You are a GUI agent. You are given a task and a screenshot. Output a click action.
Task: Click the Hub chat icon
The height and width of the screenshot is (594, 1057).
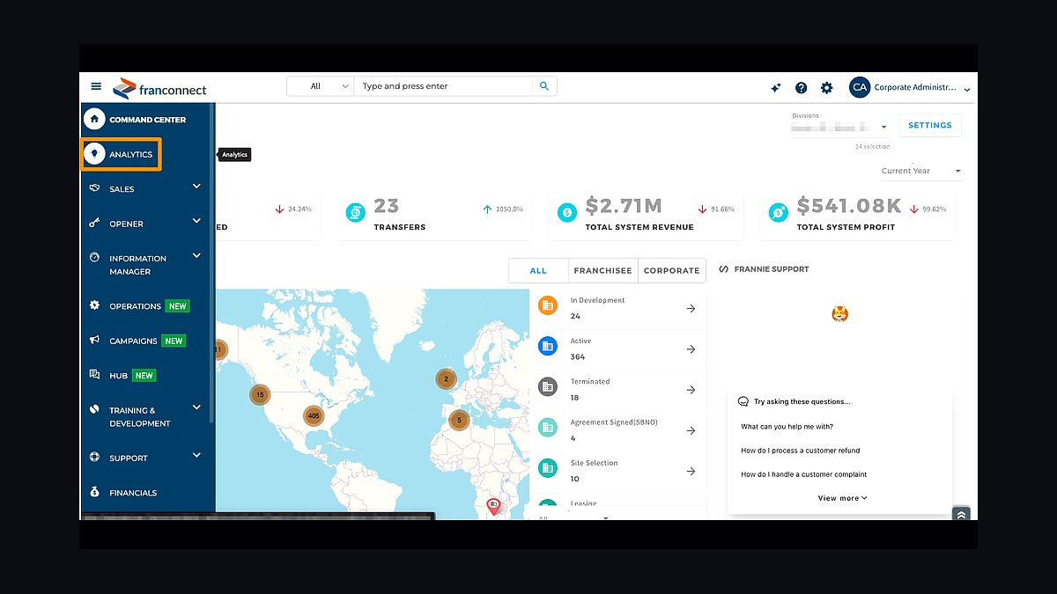click(x=94, y=375)
